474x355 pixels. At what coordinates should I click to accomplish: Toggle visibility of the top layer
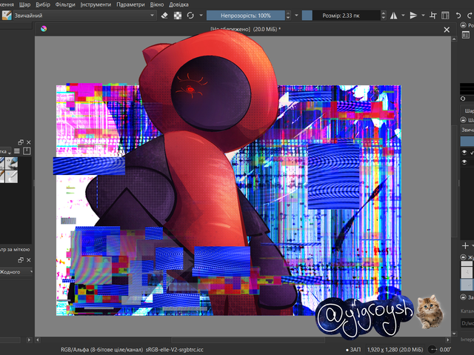pos(464,153)
